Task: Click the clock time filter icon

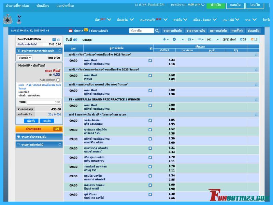Action: pyautogui.click(x=174, y=39)
